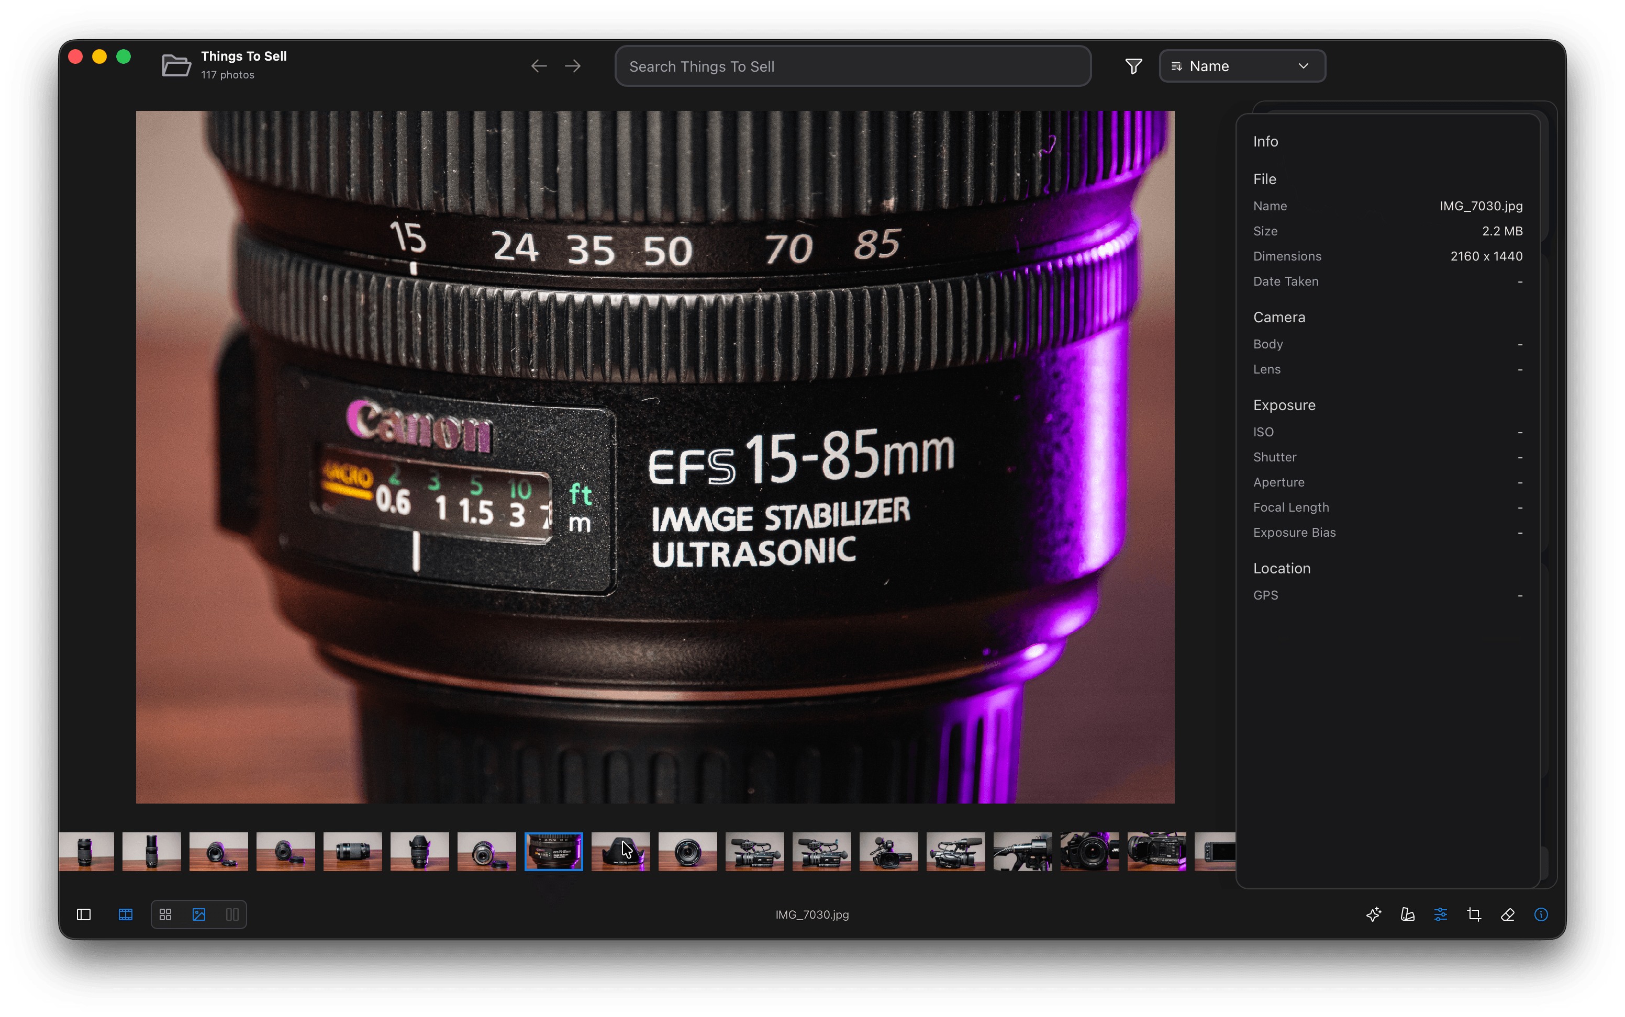
Task: Switch to grid view
Action: point(165,915)
